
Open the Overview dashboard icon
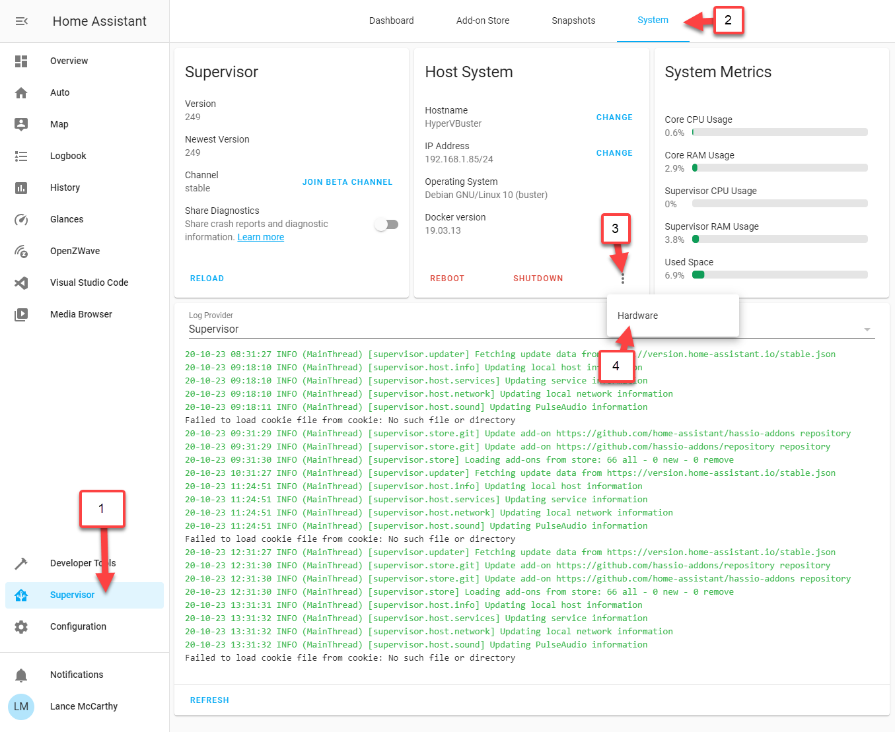(x=21, y=61)
